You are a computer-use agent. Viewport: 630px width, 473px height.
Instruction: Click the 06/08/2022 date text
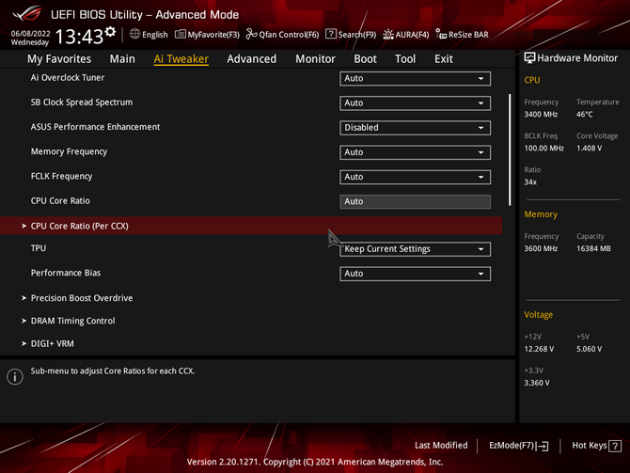click(30, 33)
